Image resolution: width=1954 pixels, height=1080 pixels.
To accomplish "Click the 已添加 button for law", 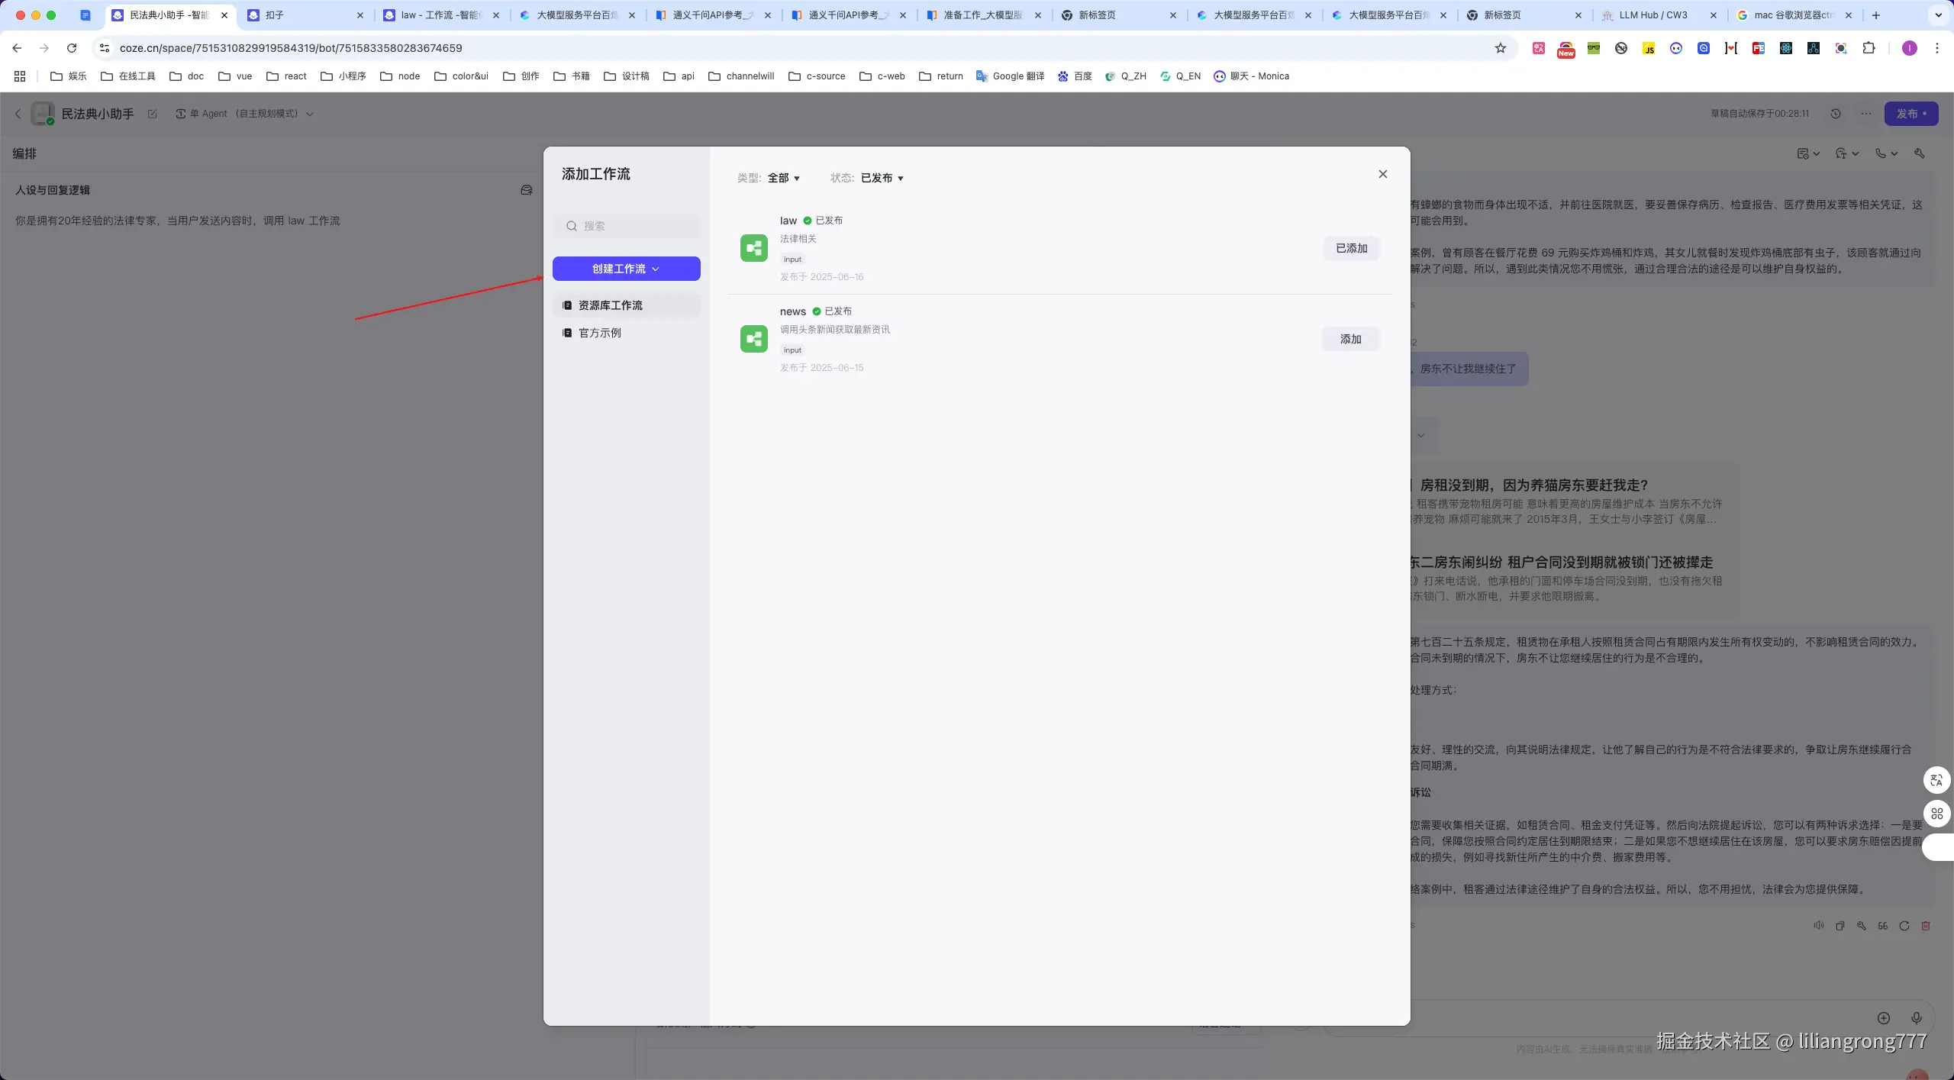I will coord(1351,248).
